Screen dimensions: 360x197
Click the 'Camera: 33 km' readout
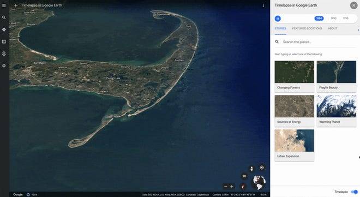coord(220,195)
